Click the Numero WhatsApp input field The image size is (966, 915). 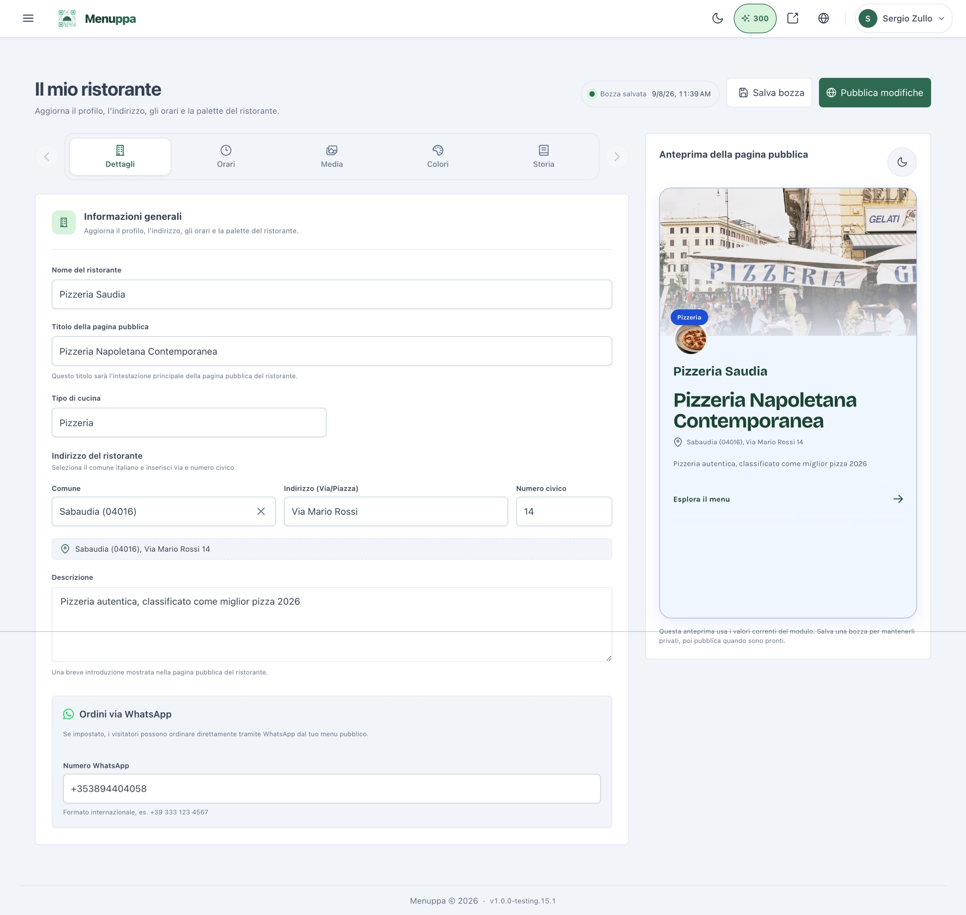[x=332, y=789]
